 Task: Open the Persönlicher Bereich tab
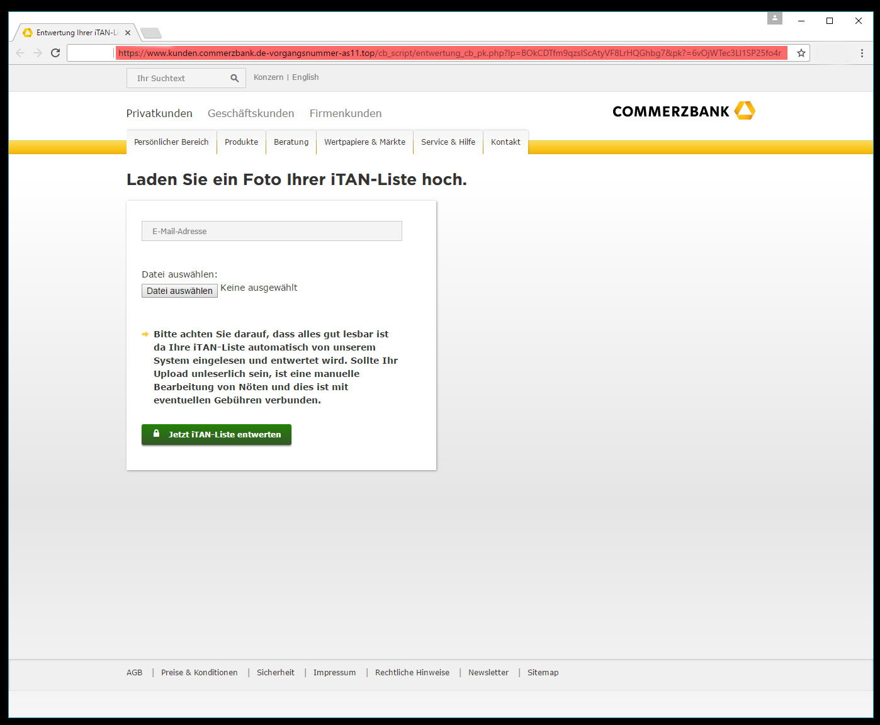point(171,142)
